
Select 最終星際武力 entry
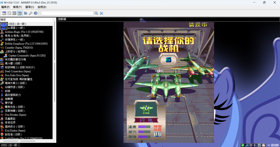pyautogui.click(x=13, y=95)
